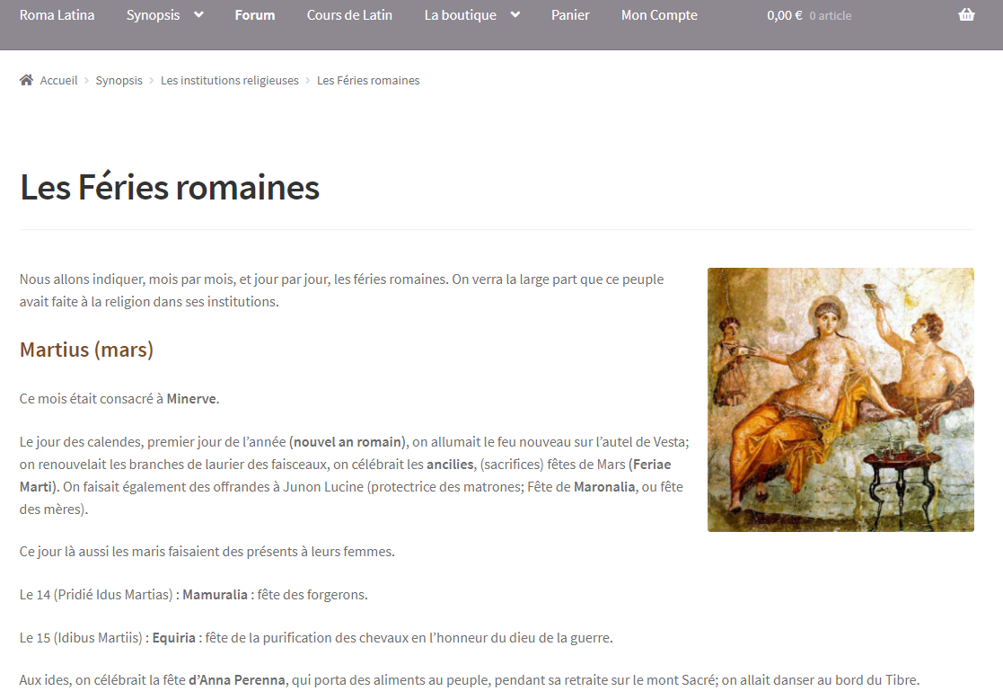Screen dimensions: 1003x700
Task: Click the bold Mamuralia text
Action: tap(215, 595)
